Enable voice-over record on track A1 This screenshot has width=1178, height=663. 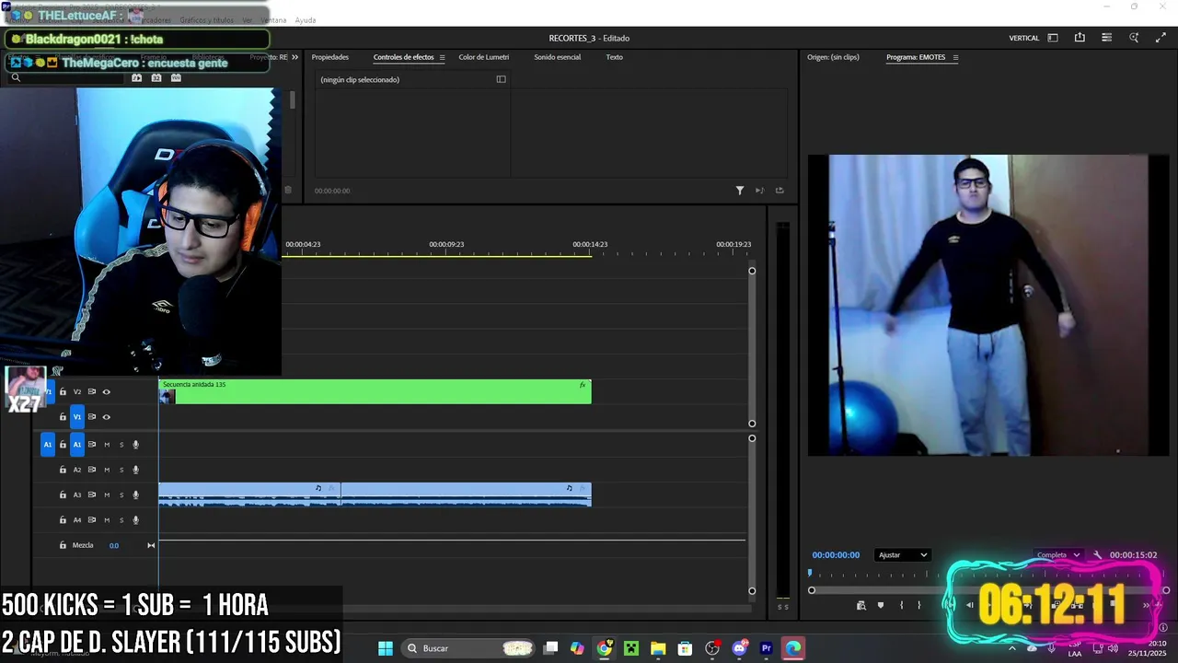point(135,445)
